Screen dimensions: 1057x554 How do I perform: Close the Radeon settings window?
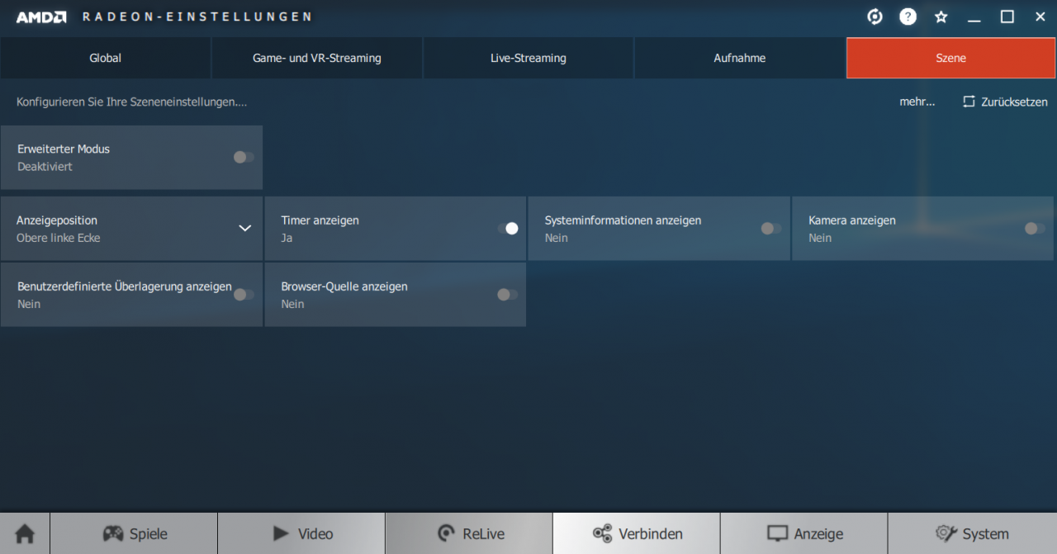[x=1040, y=17]
